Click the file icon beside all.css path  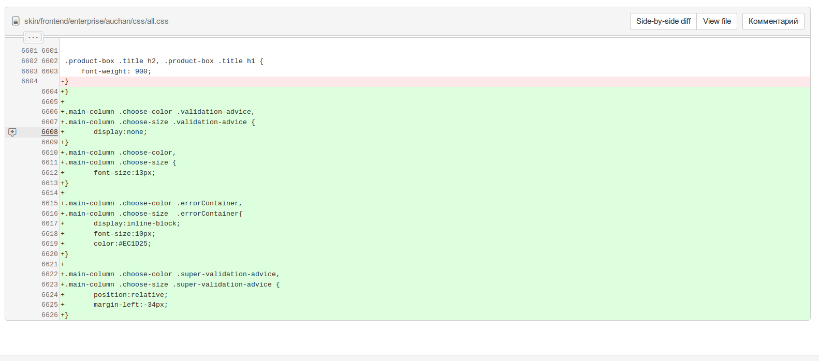pos(16,21)
